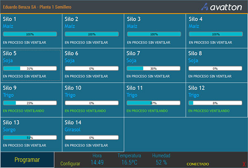Select Silo 14 Girasol tile
Viewport: 248px width, 168px height.
(93, 134)
